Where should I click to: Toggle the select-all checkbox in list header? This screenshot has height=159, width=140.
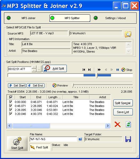click(11, 97)
